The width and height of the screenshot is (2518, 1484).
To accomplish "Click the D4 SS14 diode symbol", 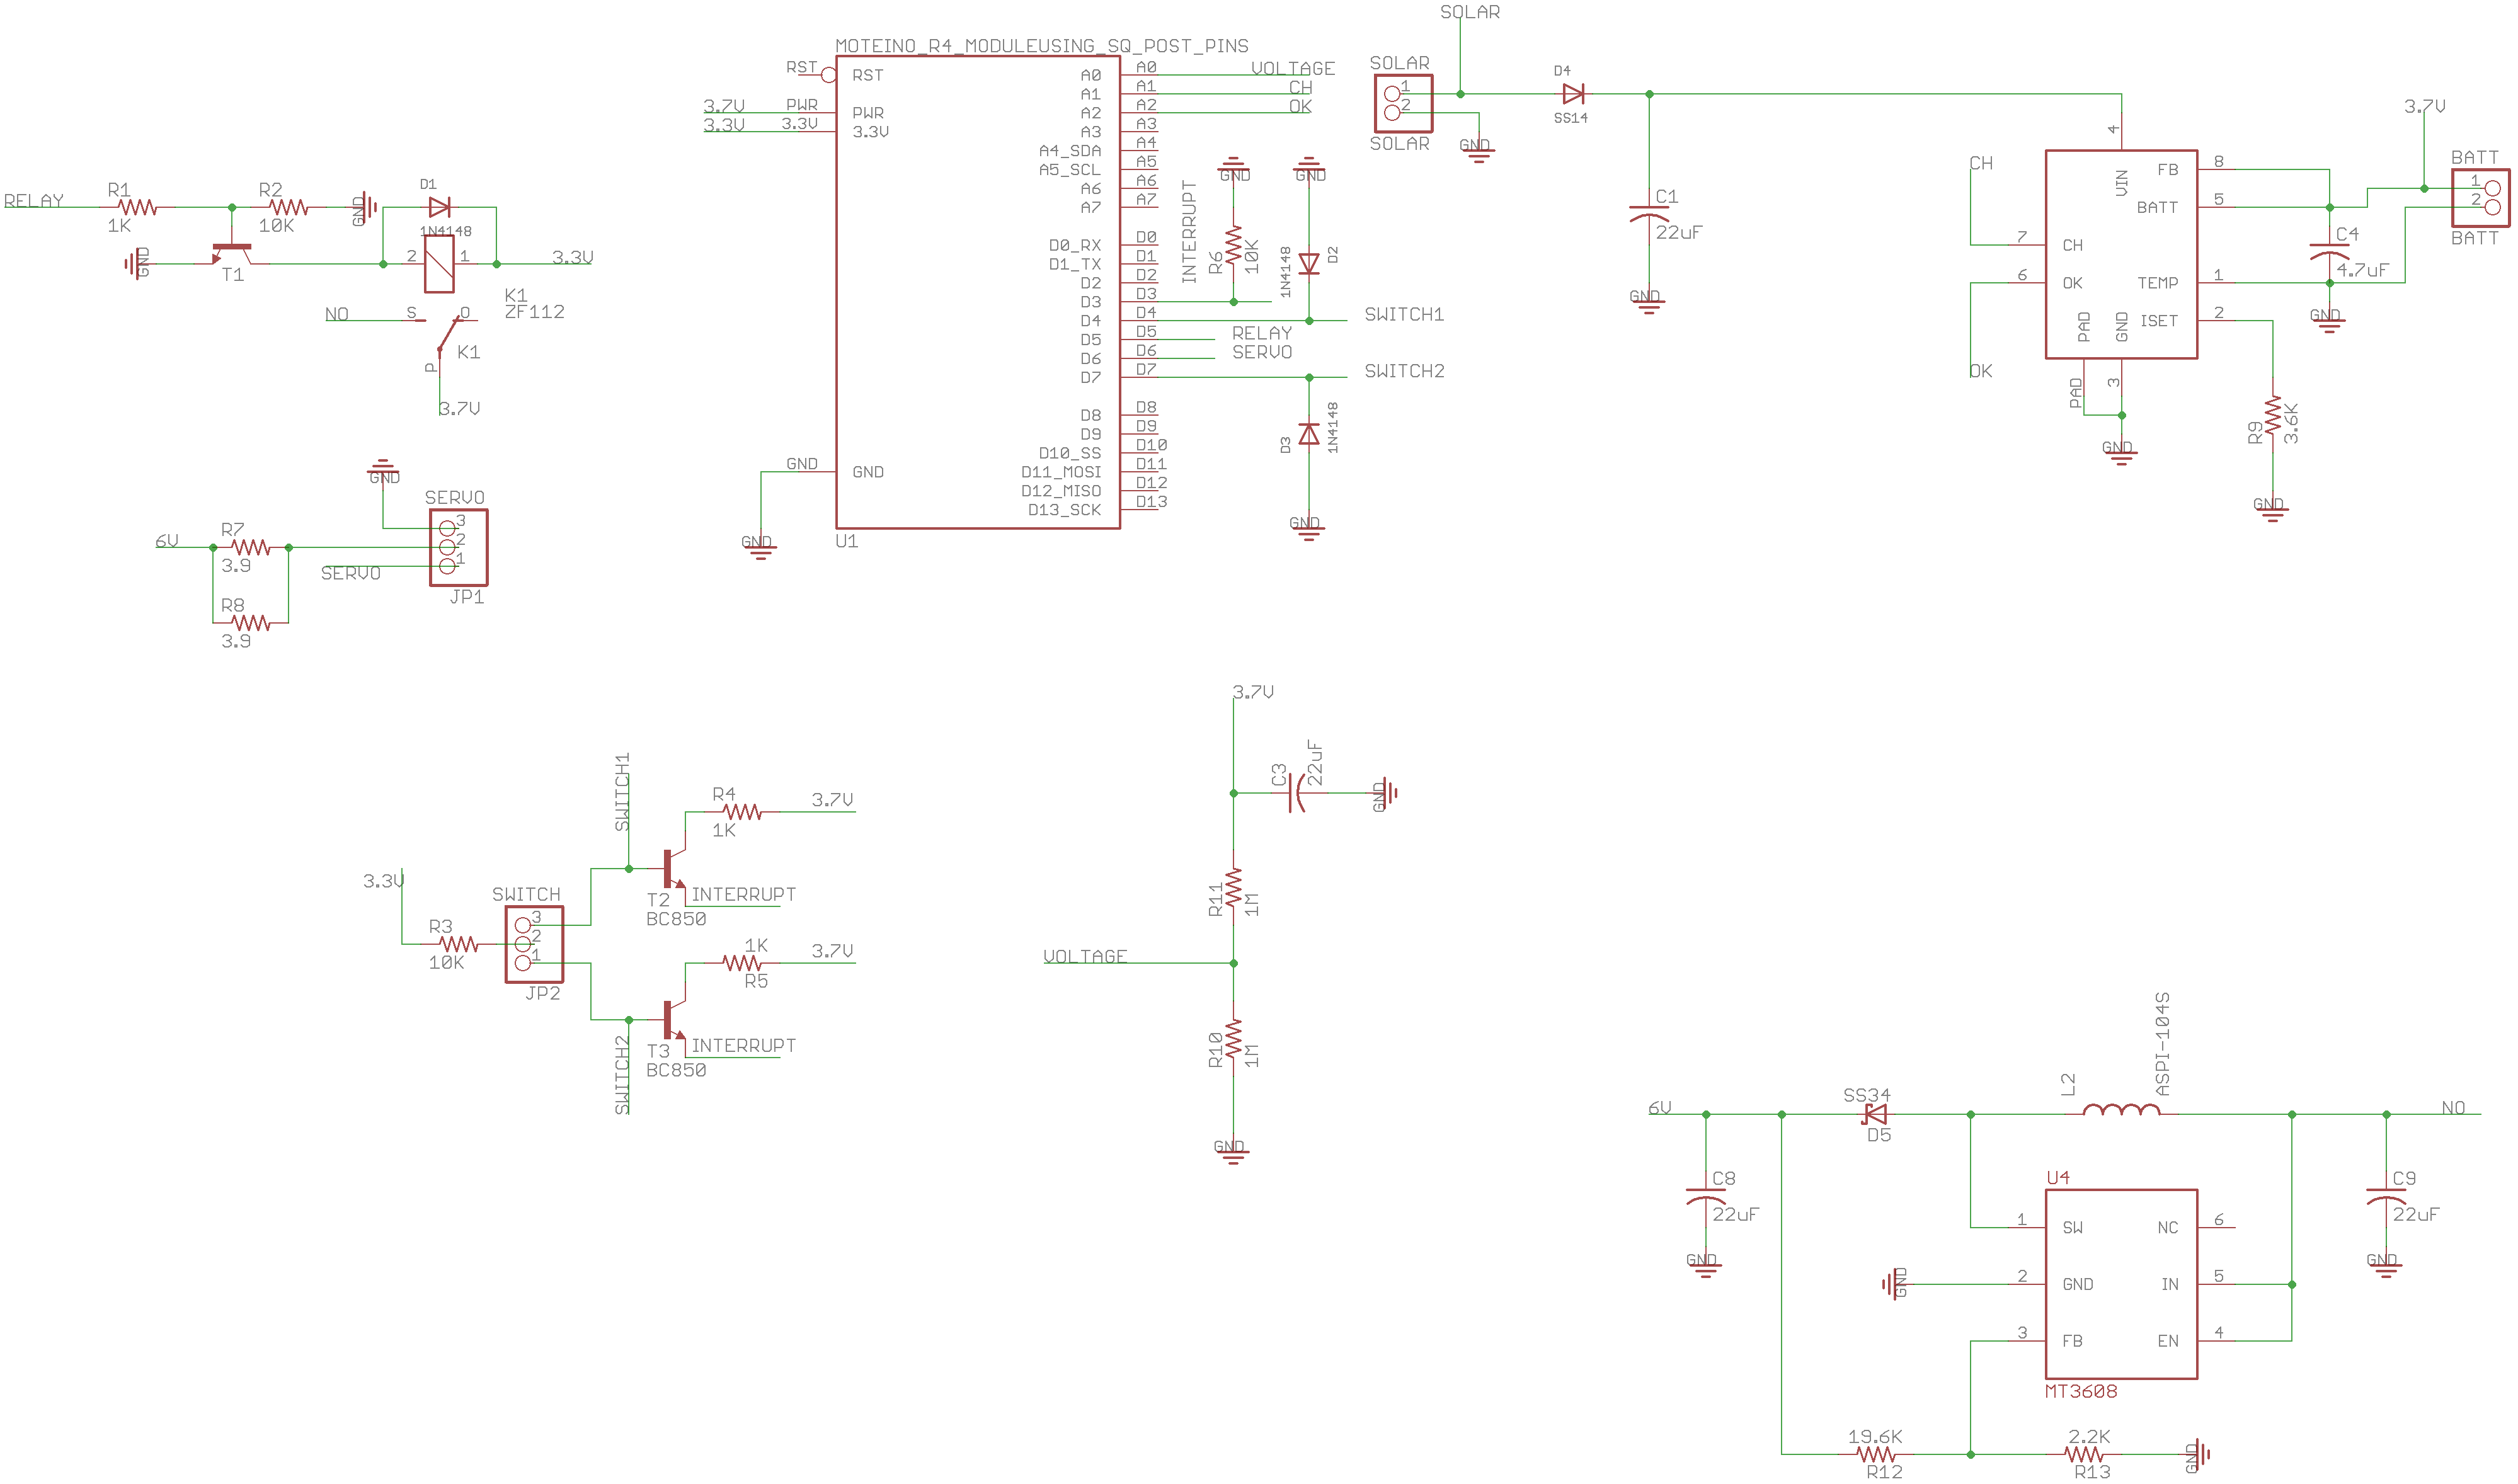I will [1572, 94].
